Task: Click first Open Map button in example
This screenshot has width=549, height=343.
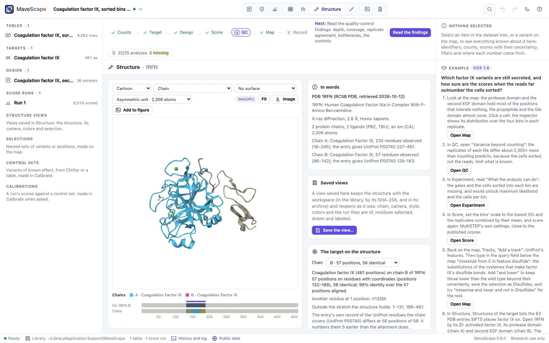Action: 460,135
